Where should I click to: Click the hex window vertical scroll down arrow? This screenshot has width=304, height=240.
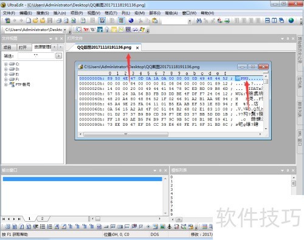pyautogui.click(x=266, y=129)
